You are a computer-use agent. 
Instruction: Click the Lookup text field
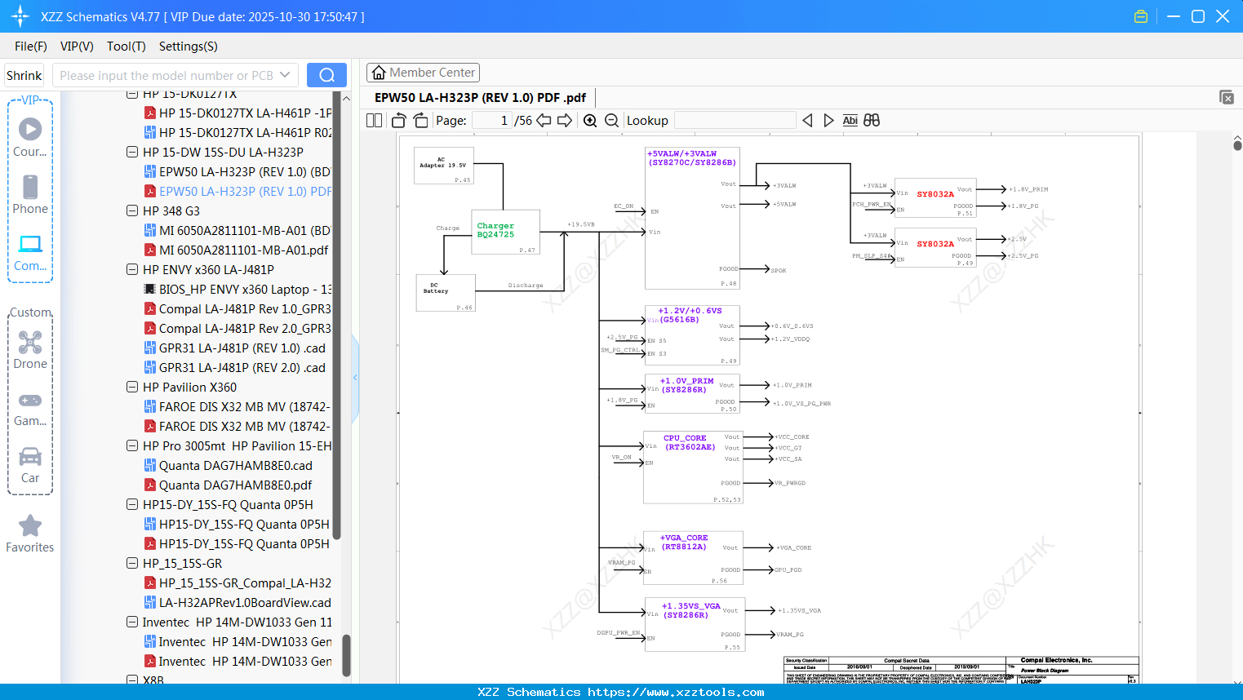point(735,121)
